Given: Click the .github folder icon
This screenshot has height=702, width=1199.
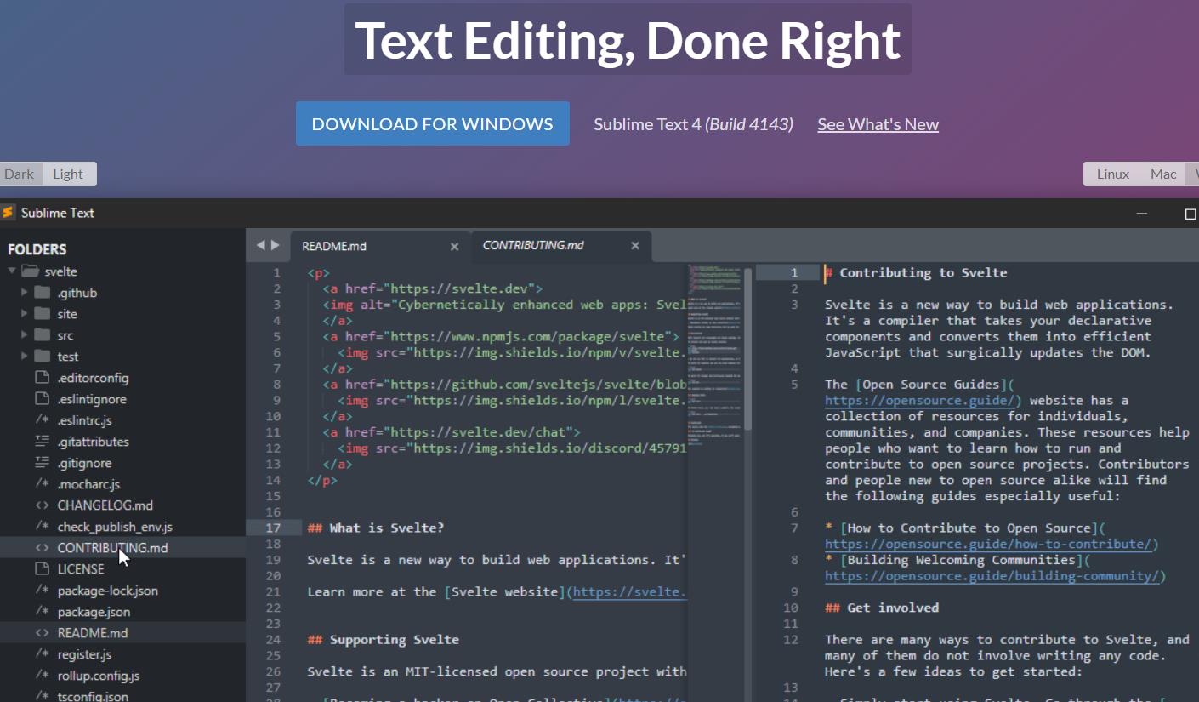Looking at the screenshot, I should pos(43,293).
